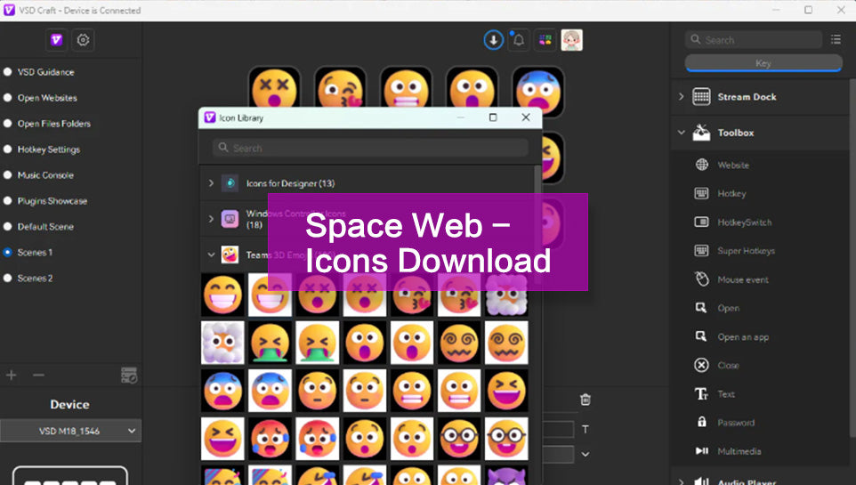856x485 pixels.
Task: Open dropdown arrow below the T icon
Action: (x=585, y=454)
